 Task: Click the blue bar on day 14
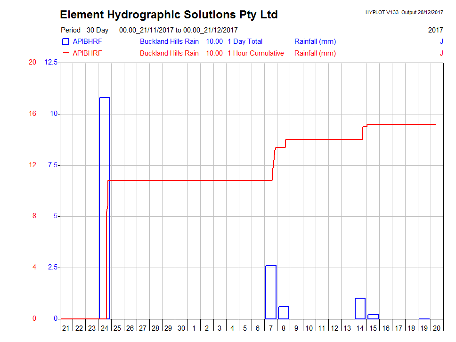click(360, 308)
